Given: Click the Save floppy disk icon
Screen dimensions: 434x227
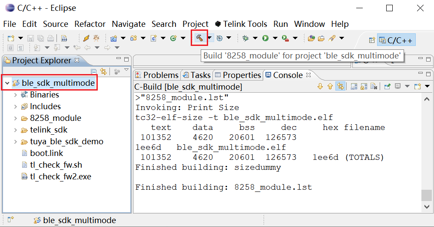Looking at the screenshot, I should coord(30,38).
